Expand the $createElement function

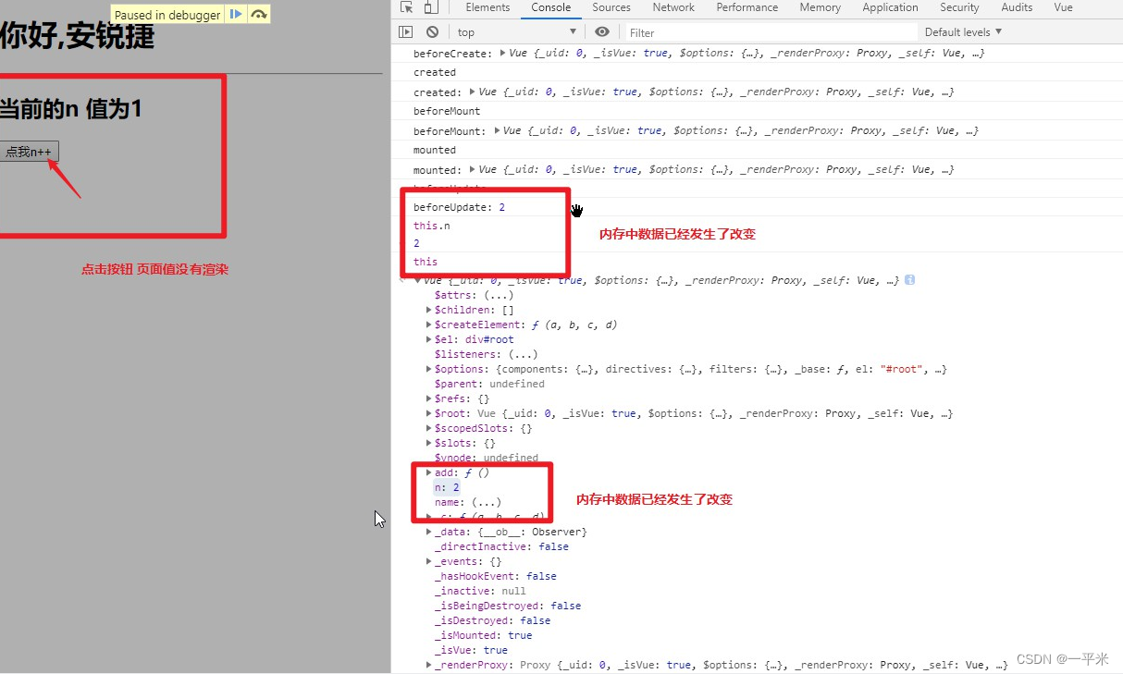tap(428, 325)
